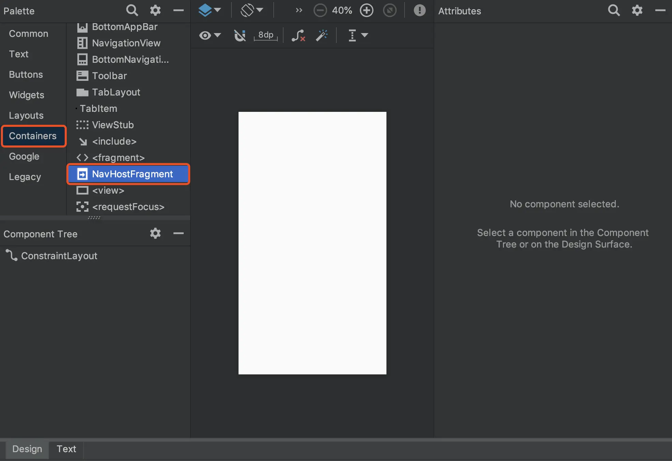Zoom out the design surface
The height and width of the screenshot is (461, 672).
(x=320, y=11)
